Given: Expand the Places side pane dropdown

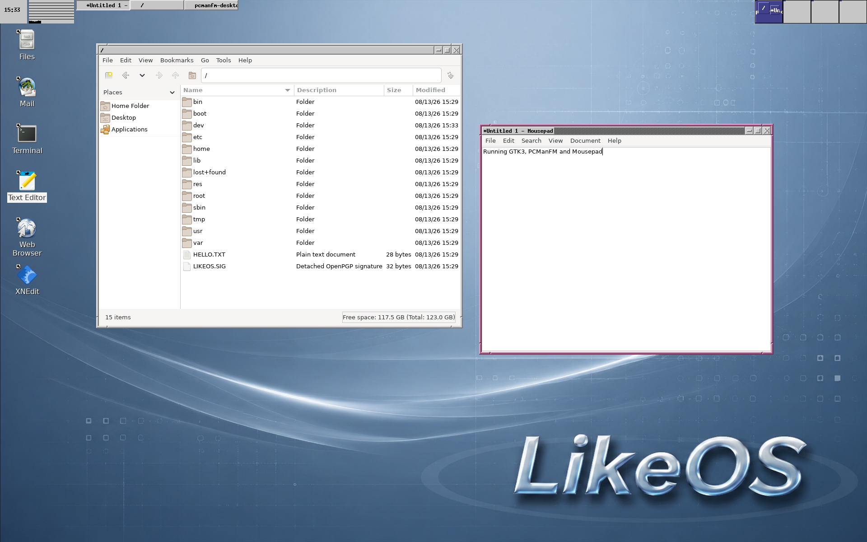Looking at the screenshot, I should [172, 92].
